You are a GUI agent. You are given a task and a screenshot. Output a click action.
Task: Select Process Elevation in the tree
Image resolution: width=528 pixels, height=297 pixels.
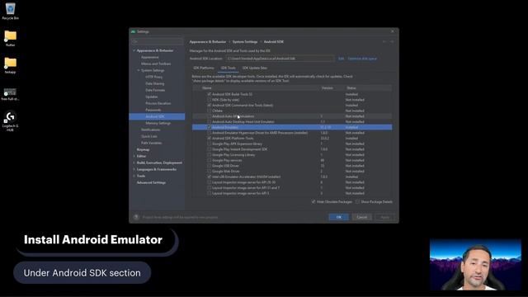pyautogui.click(x=158, y=103)
